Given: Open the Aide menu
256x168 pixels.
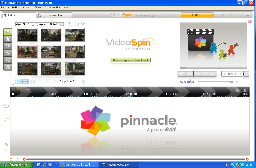Looking at the screenshot, I should [x=67, y=7].
